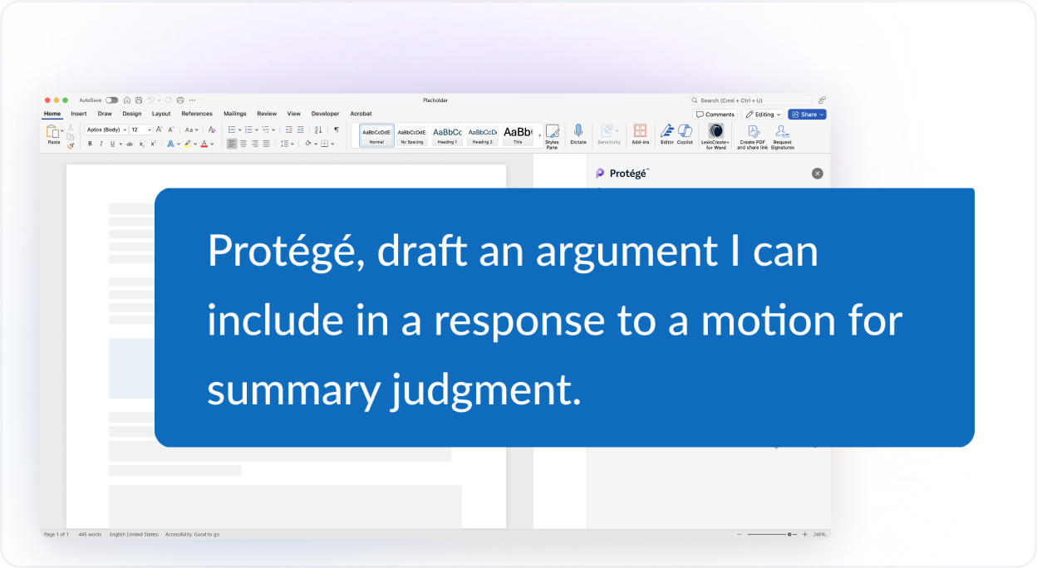Image resolution: width=1037 pixels, height=568 pixels.
Task: Open the font name dropdown Aptos (Body)
Action: tap(106, 130)
